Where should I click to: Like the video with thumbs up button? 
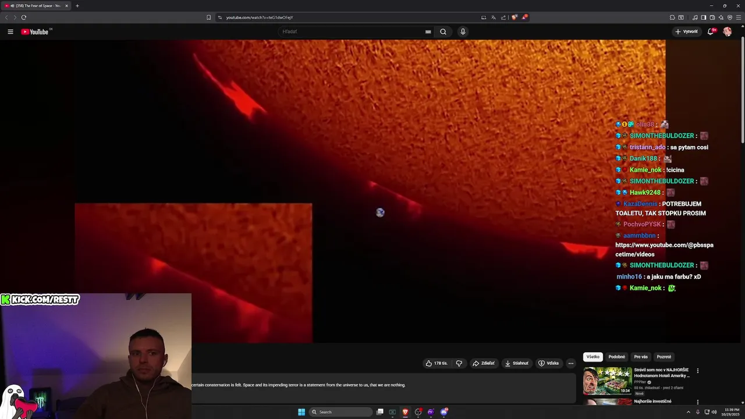(437, 363)
